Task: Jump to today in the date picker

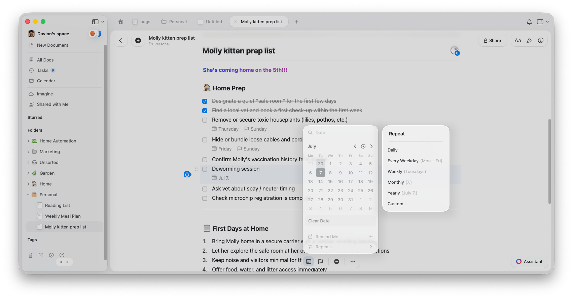Action: click(363, 146)
